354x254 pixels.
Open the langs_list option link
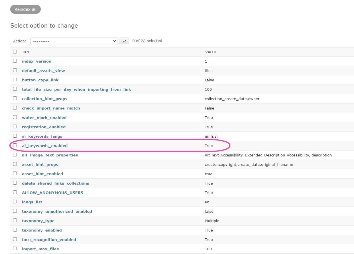[32, 202]
